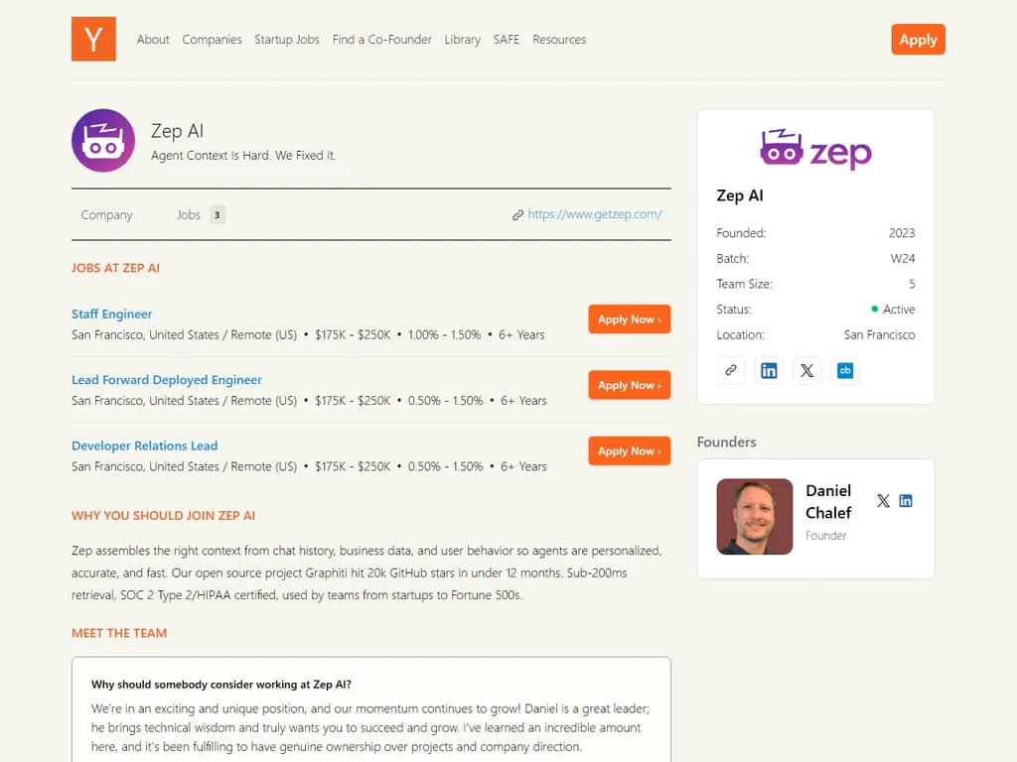1017x762 pixels.
Task: Open the Resources navigation item
Action: click(559, 40)
